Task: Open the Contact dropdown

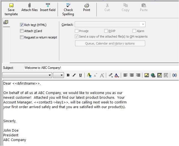Action: click(143, 24)
